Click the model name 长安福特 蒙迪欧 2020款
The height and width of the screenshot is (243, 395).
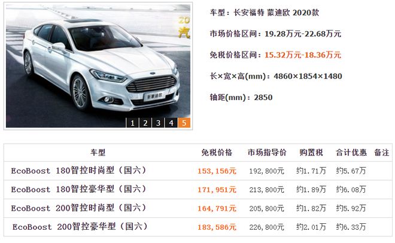point(276,13)
